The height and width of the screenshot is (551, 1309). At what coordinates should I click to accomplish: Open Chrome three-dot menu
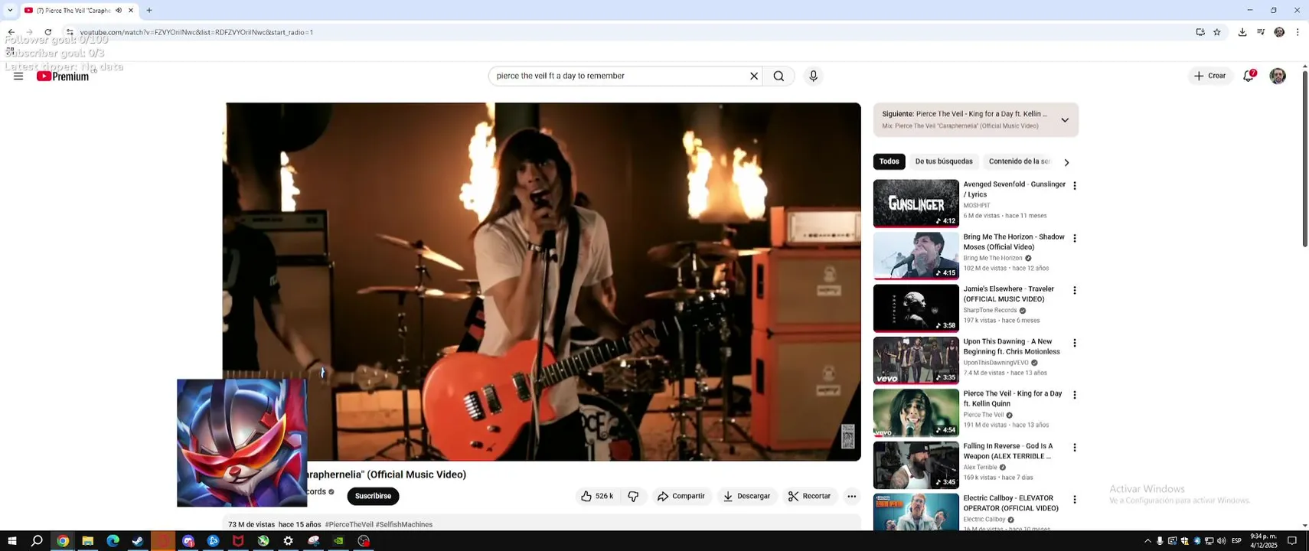click(1298, 32)
